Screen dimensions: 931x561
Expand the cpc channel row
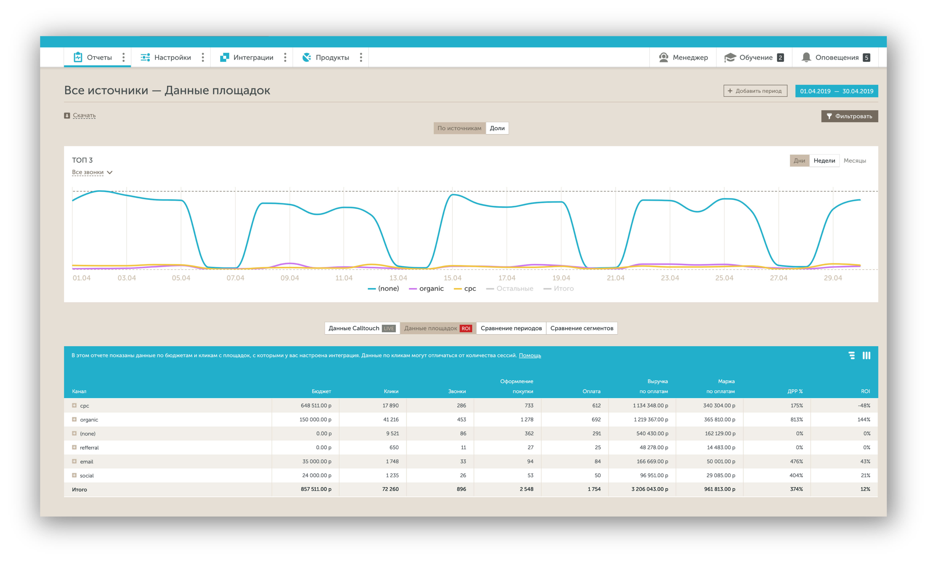(74, 405)
